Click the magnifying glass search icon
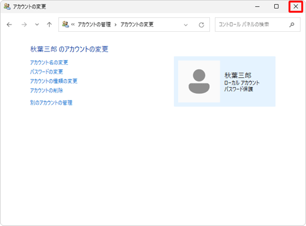This screenshot has width=306, height=226. 292,24
